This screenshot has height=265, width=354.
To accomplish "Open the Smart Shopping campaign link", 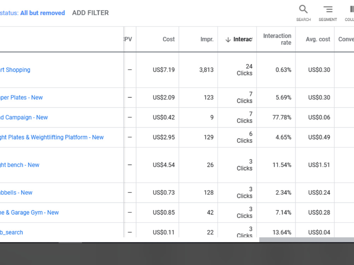I will pos(15,70).
